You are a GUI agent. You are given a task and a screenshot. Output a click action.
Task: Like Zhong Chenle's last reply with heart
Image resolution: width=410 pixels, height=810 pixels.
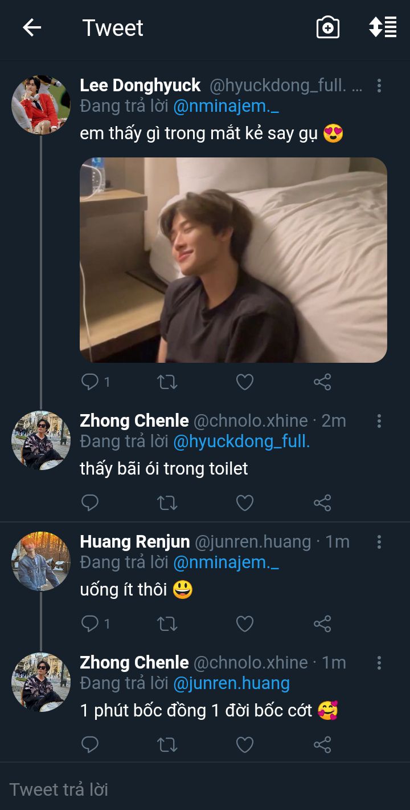(245, 744)
